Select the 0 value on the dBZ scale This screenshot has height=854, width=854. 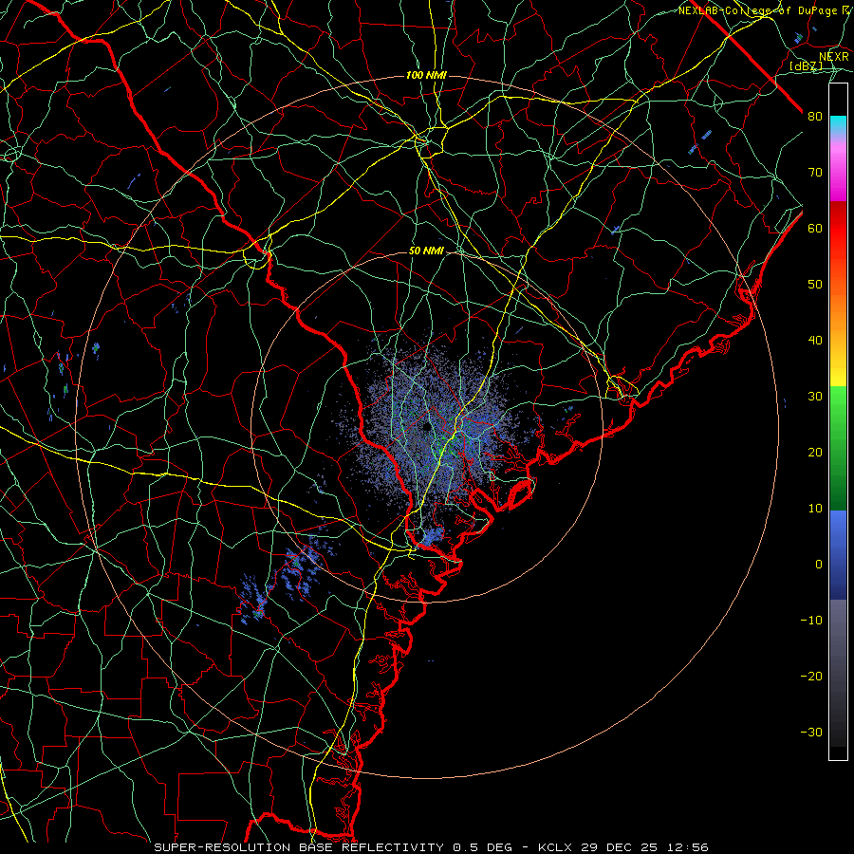[819, 565]
